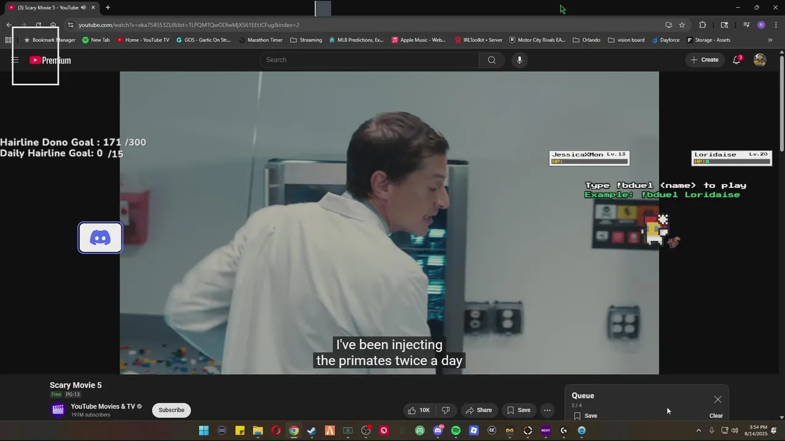This screenshot has height=441, width=785.
Task: Save the video to a playlist
Action: coord(518,410)
